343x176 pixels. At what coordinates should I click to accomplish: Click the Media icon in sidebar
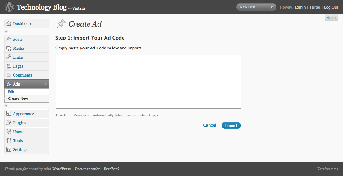point(9,48)
